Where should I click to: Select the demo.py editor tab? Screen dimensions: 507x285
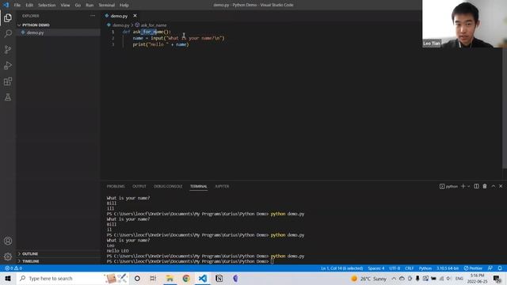[119, 16]
